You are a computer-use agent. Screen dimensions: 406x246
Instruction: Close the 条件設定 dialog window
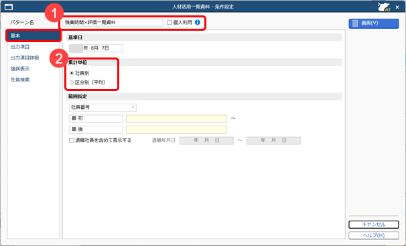(397, 7)
